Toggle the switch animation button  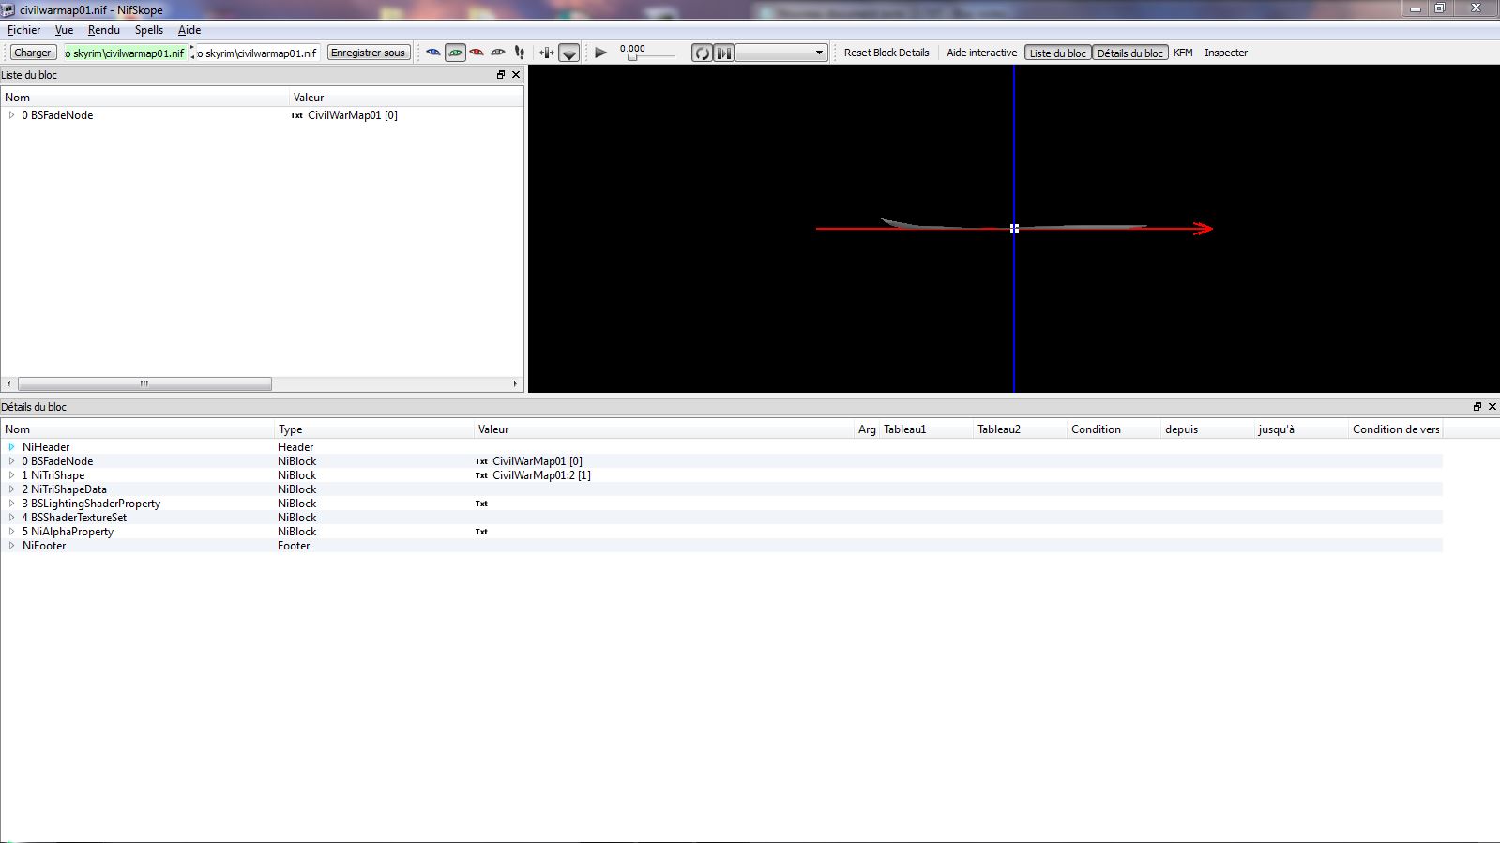click(724, 53)
